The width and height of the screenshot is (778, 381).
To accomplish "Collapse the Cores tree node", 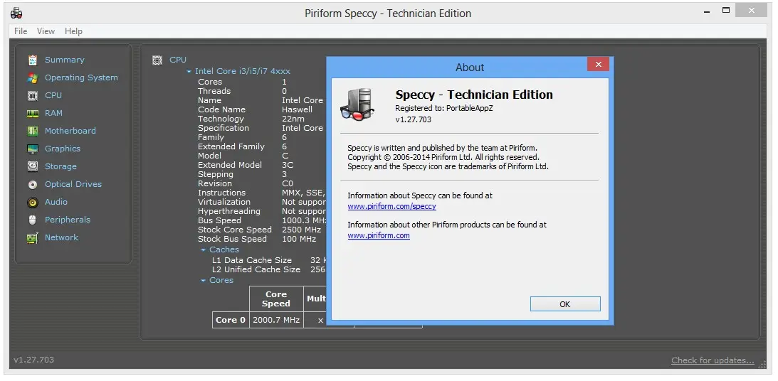I will pyautogui.click(x=204, y=281).
